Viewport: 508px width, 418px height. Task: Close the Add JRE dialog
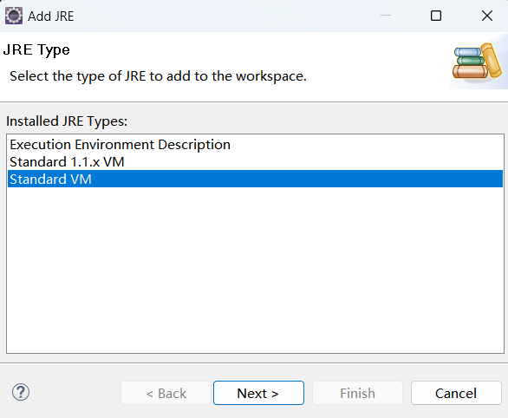[487, 16]
